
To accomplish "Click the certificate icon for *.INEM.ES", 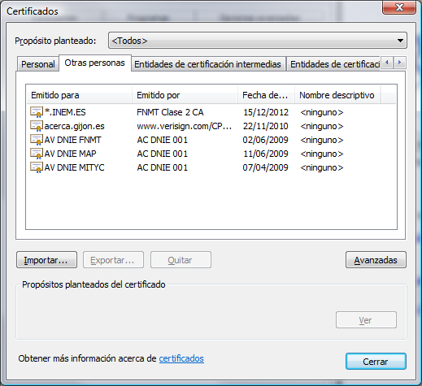I will click(x=37, y=112).
